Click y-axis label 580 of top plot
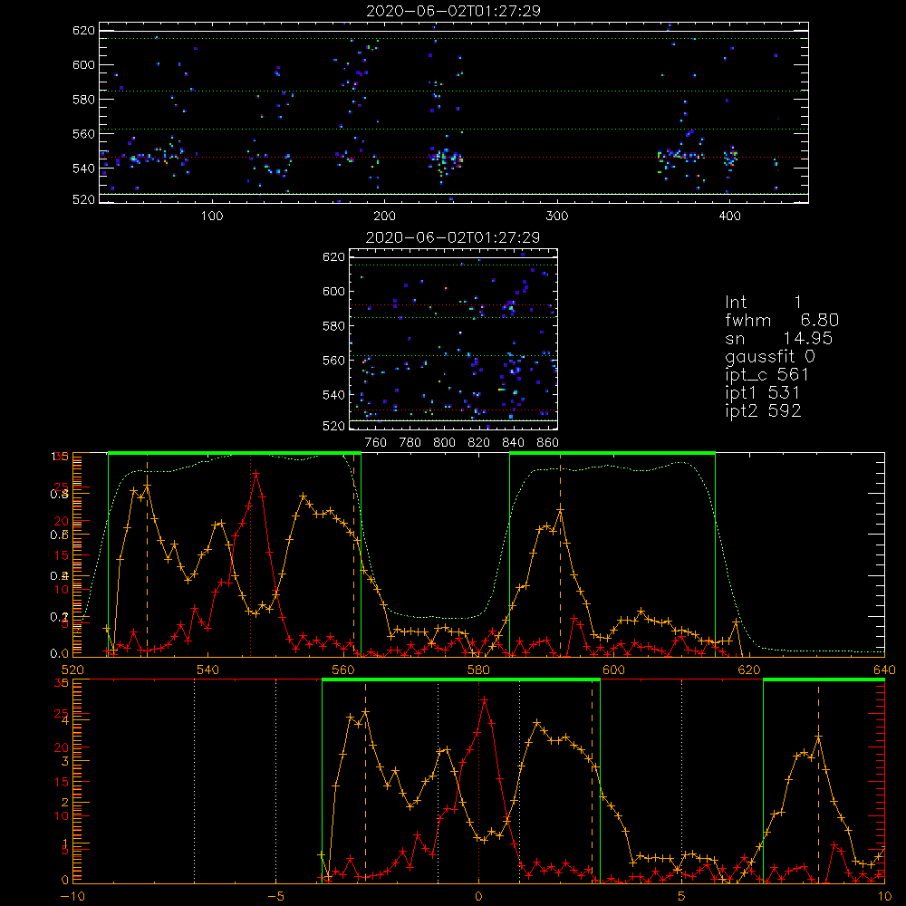Screen dimensions: 906x906 (83, 99)
